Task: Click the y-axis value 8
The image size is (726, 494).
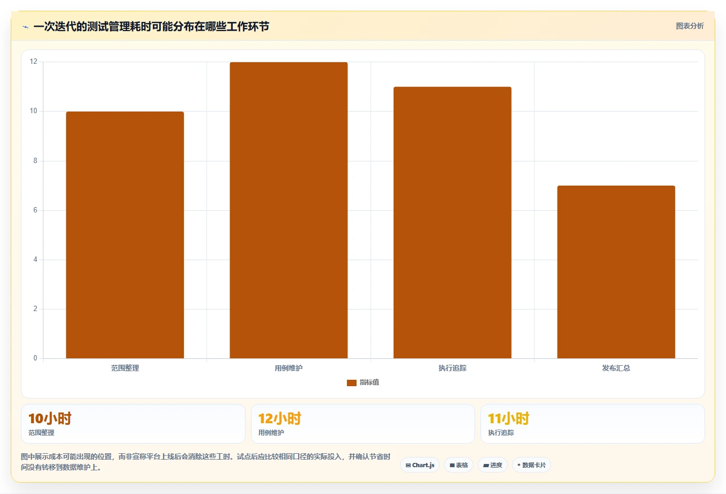Action: pyautogui.click(x=35, y=161)
